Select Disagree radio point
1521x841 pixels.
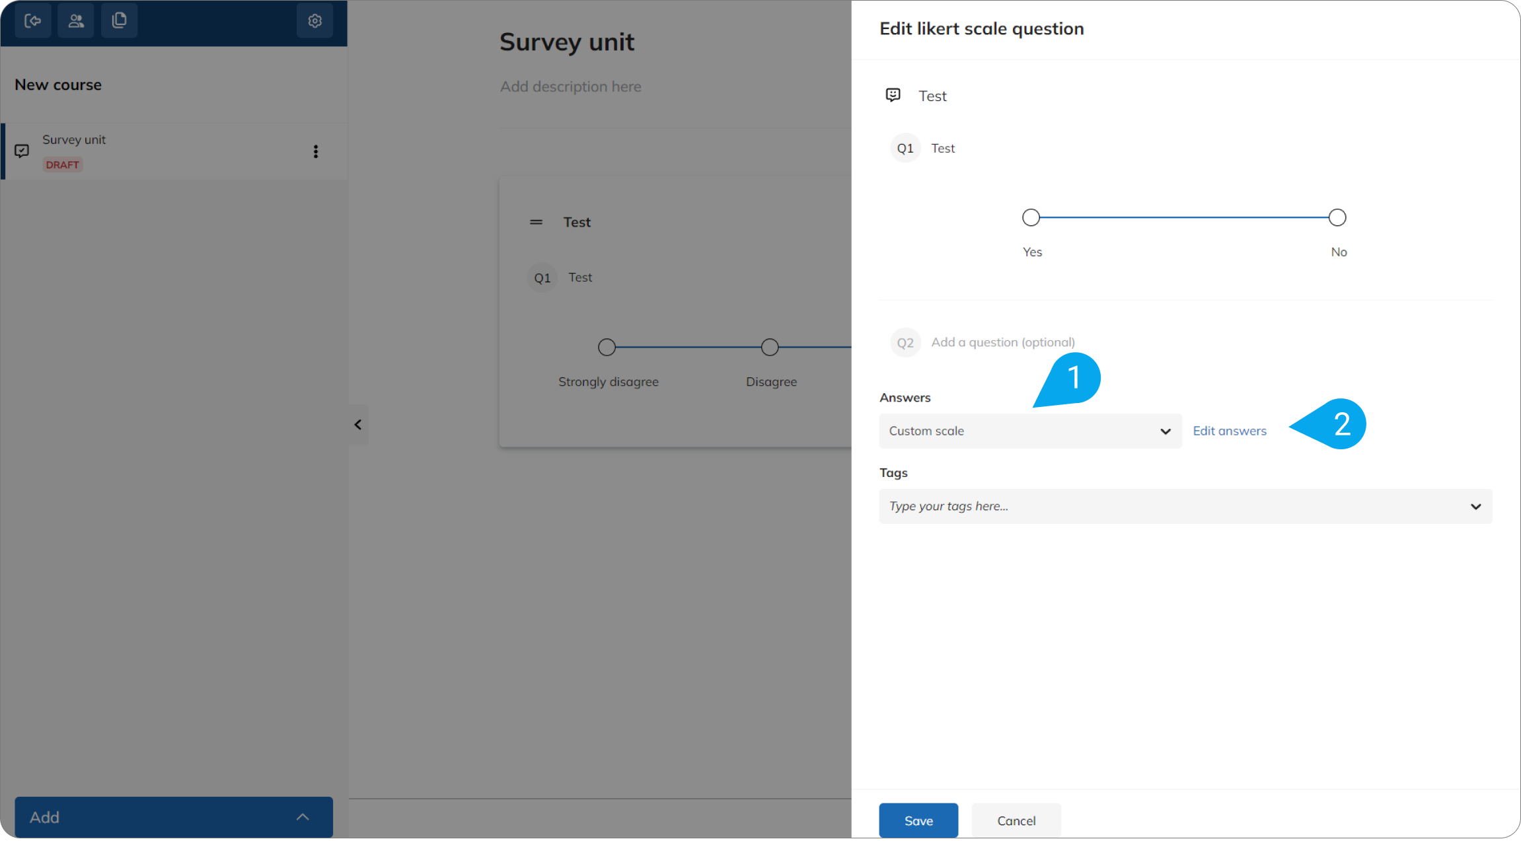coord(770,347)
